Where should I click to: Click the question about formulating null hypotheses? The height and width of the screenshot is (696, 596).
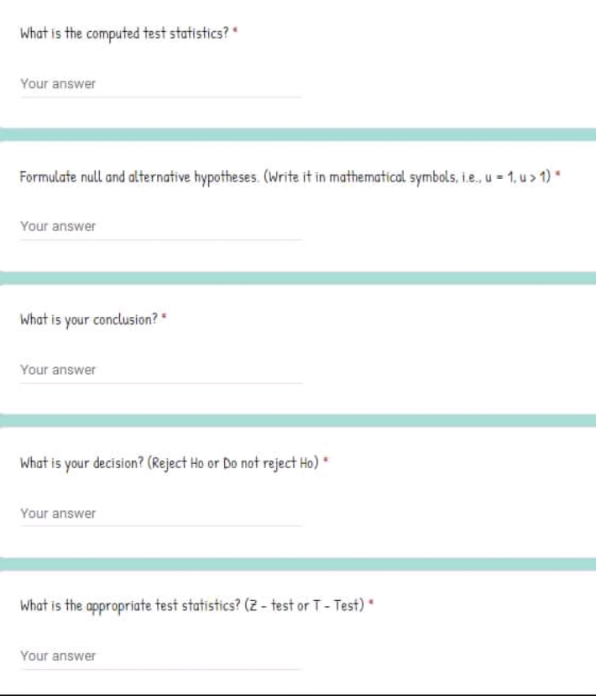pos(285,177)
